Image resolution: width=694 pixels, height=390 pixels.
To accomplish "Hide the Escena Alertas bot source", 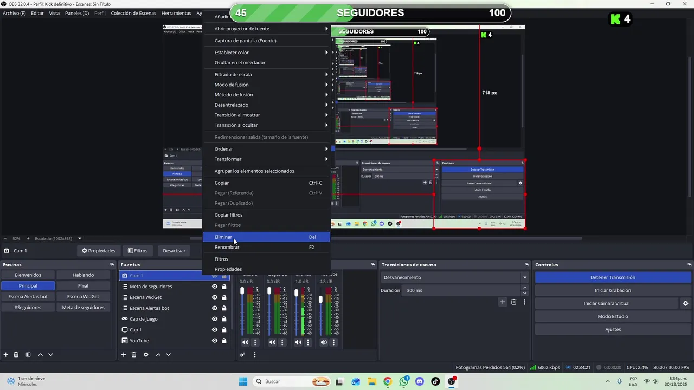I will [x=215, y=308].
